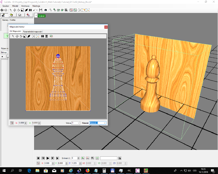The height and width of the screenshot is (174, 218).
Task: Open dropdown arrow left of Volně label
Action: [x=36, y=16]
